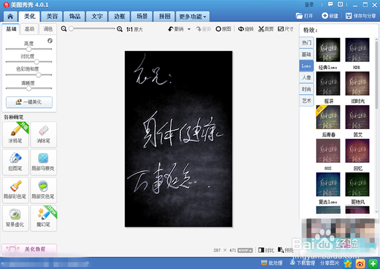Open the 高级 adjustment sub-tab
The height and width of the screenshot is (269, 380).
point(30,29)
